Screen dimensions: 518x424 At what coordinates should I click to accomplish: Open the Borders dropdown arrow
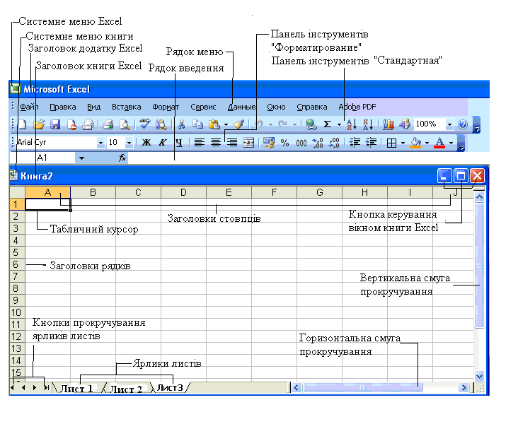pyautogui.click(x=403, y=143)
